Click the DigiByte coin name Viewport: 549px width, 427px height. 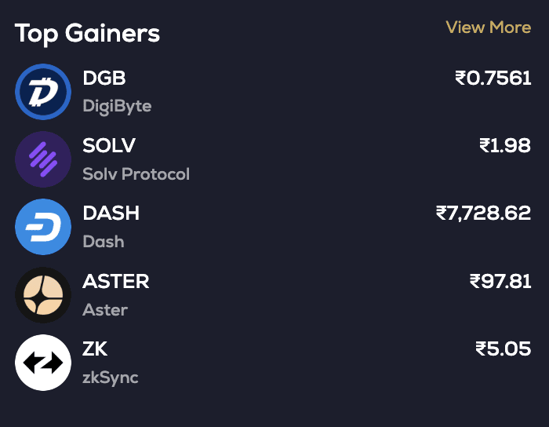pos(117,106)
